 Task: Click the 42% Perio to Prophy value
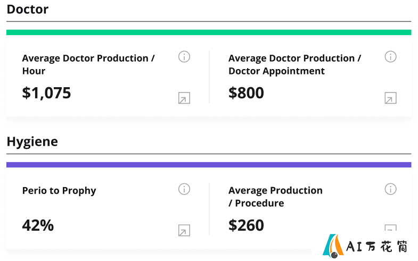coord(38,225)
